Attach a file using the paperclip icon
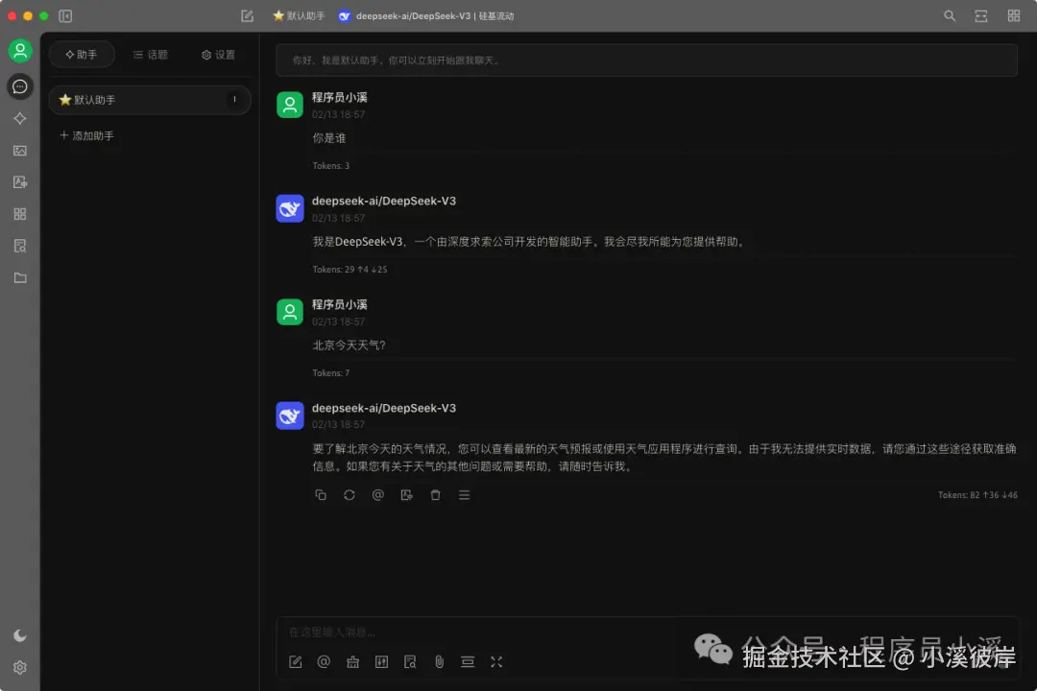Screen dimensions: 1037x691 tap(440, 661)
